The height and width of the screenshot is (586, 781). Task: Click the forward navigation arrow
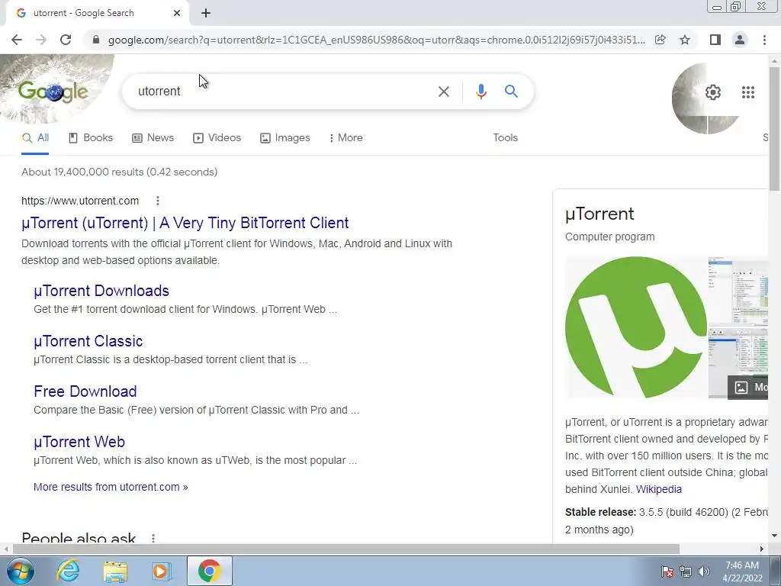[x=41, y=40]
